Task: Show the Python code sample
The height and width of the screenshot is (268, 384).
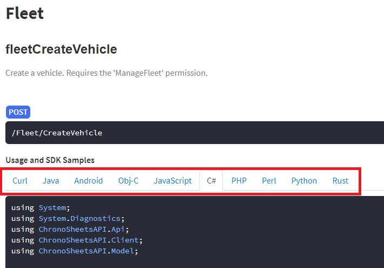Action: click(304, 181)
